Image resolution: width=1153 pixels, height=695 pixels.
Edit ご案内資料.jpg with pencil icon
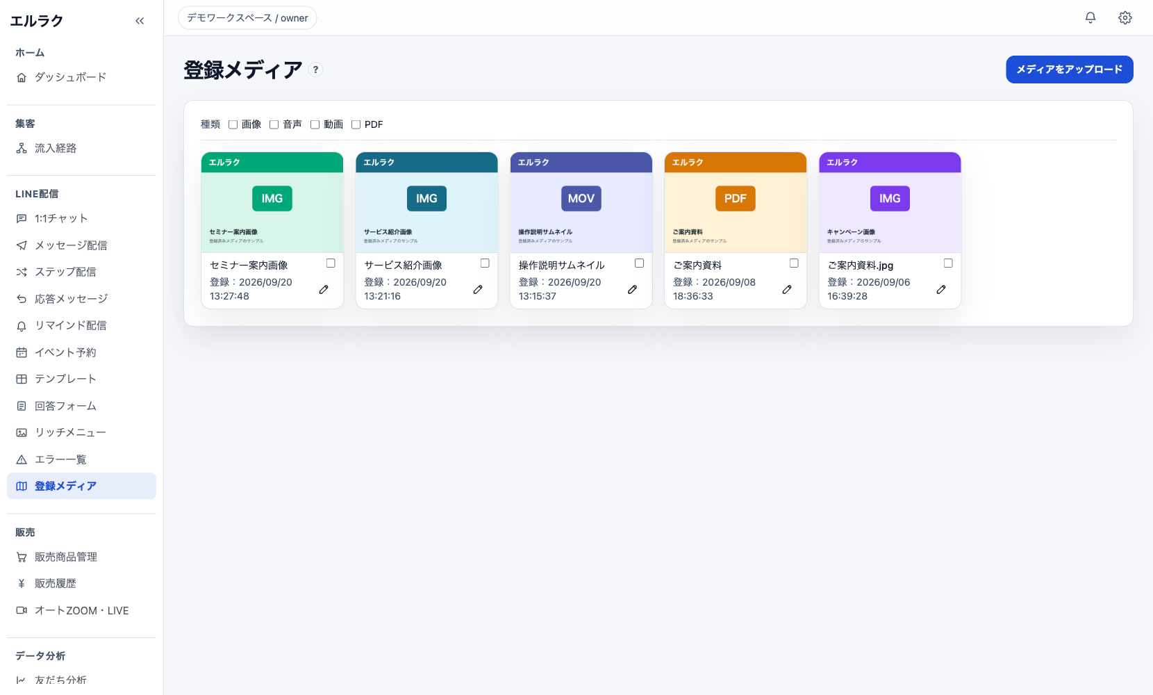941,289
